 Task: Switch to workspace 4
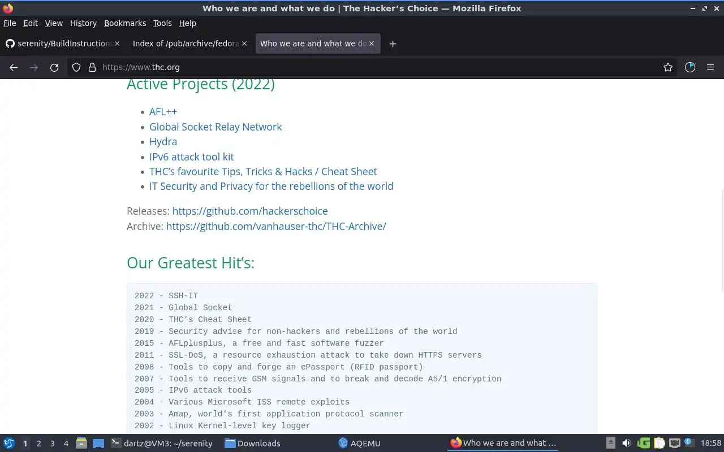point(66,444)
